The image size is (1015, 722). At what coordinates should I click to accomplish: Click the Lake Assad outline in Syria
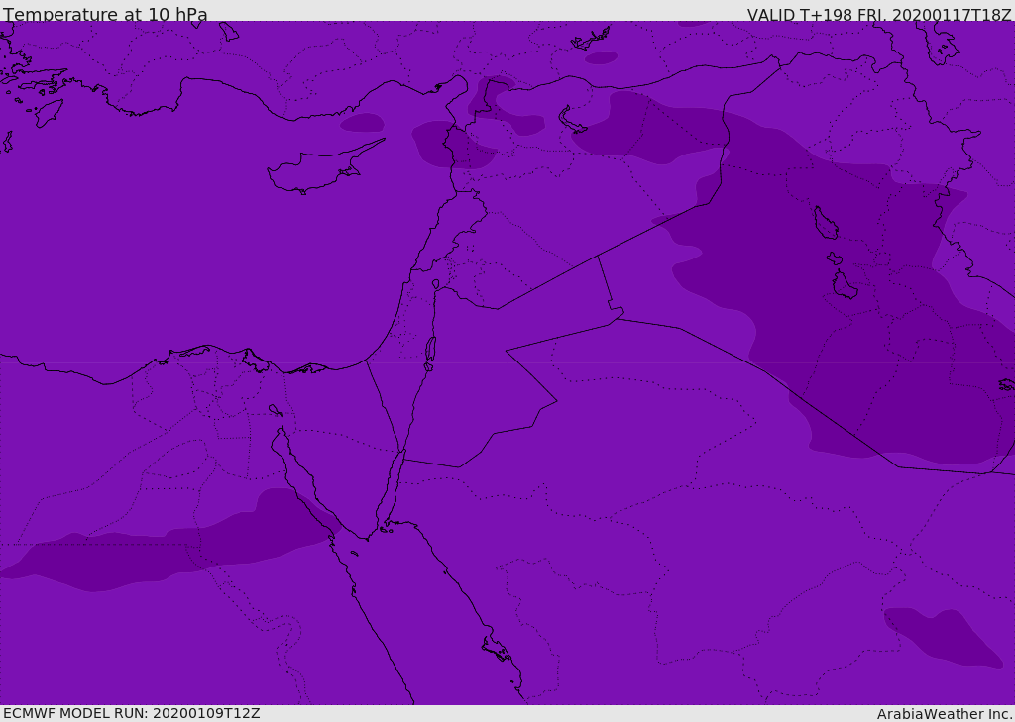(x=572, y=120)
